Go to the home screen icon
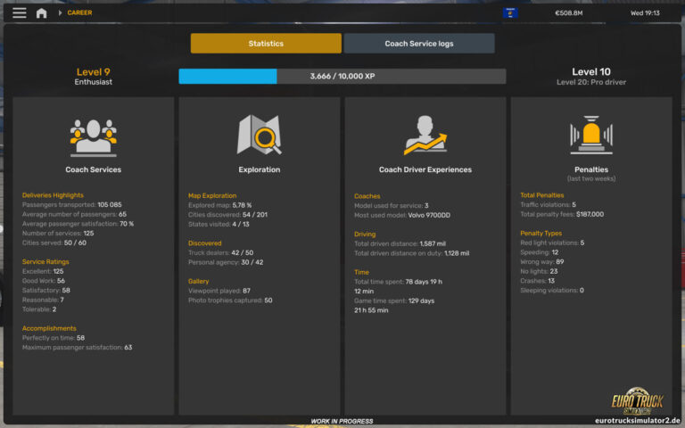This screenshot has width=685, height=428. tap(41, 12)
